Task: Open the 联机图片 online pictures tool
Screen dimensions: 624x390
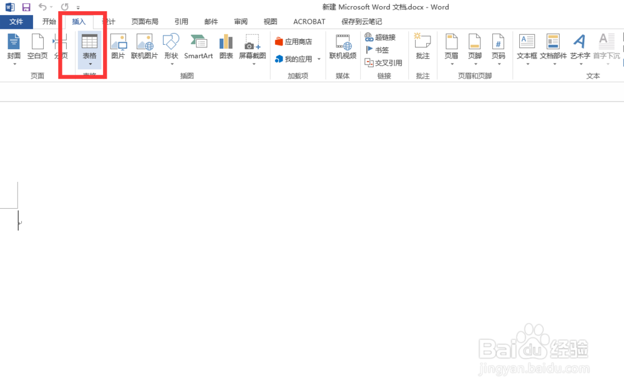Action: coord(145,47)
